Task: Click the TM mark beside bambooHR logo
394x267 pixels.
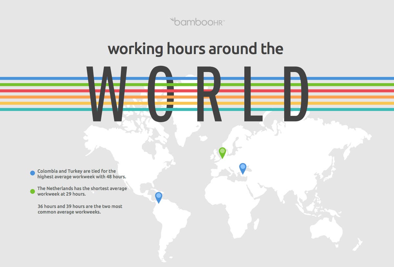Action: [225, 19]
